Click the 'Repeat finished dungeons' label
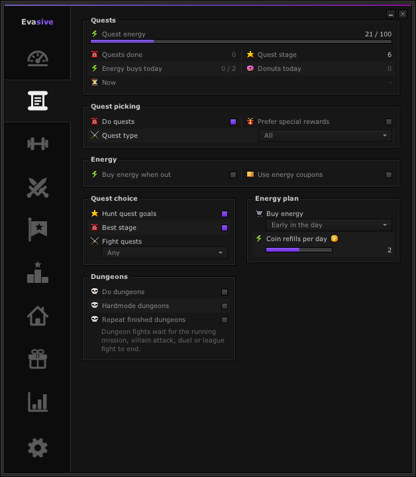The width and height of the screenshot is (416, 477). [x=144, y=320]
